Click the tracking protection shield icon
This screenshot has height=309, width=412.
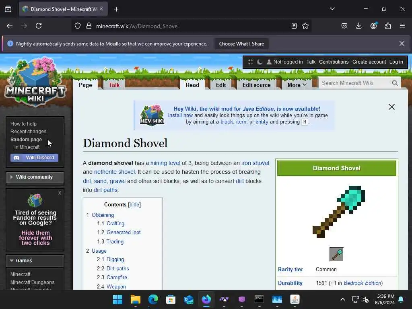[78, 26]
